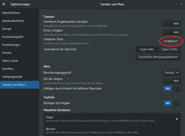This screenshot has height=136, width=185.
Task: Open the Compose-Taste Deaktiviert button
Action: pos(171,41)
